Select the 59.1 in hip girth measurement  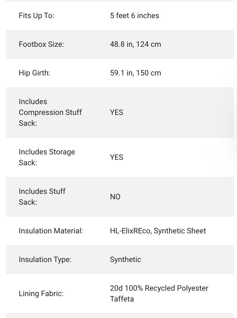121,73
